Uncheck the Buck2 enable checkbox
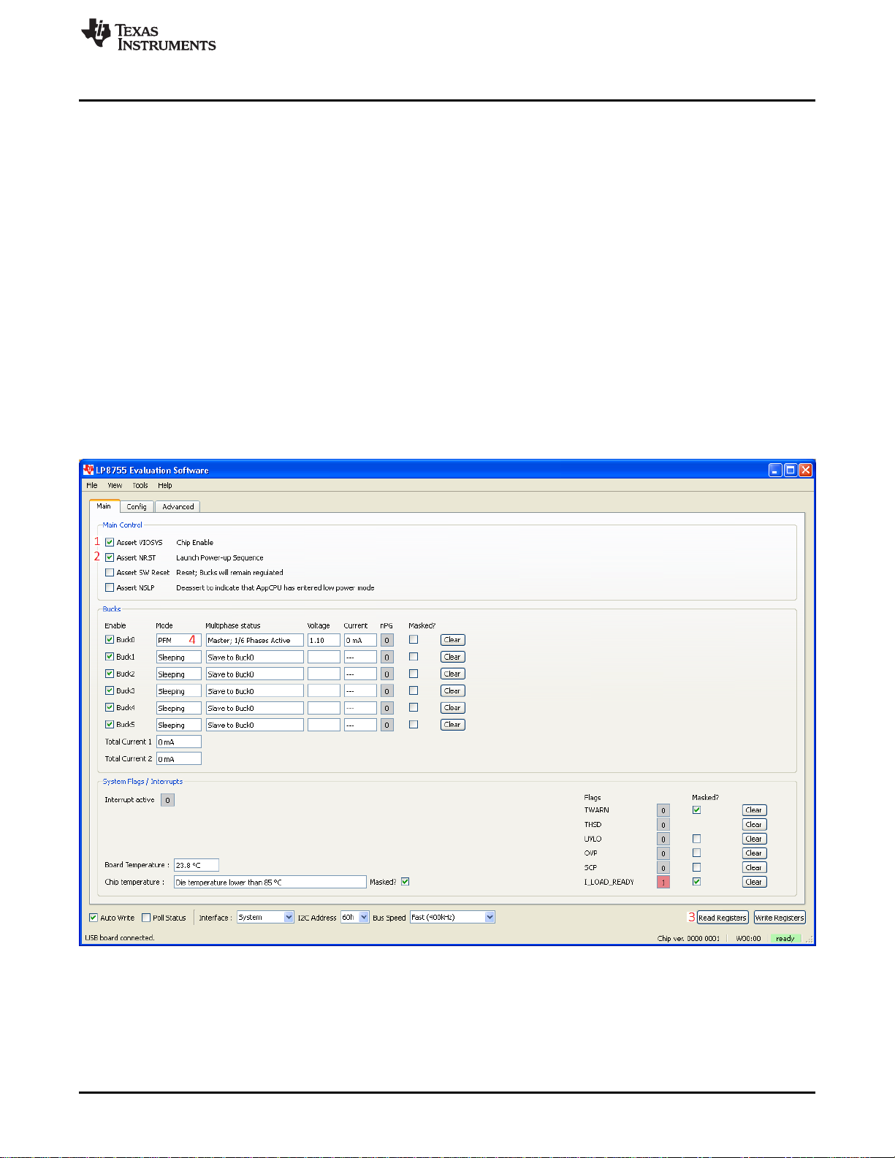 [x=110, y=674]
